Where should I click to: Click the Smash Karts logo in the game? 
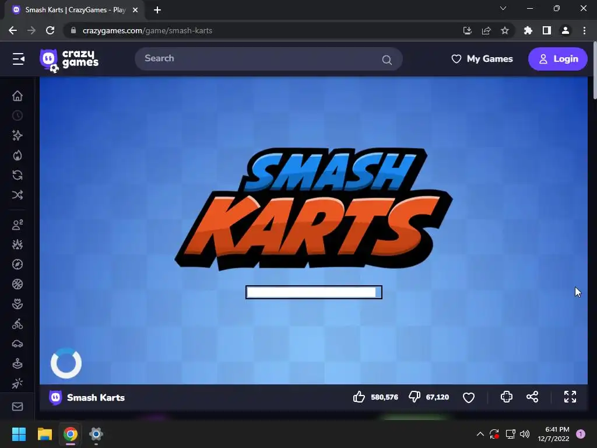[314, 209]
